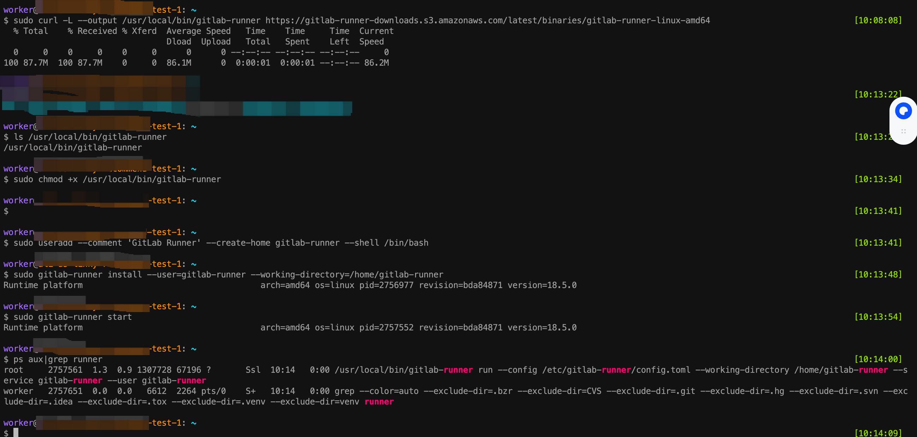Click the /etc/gitlab-runner/config.toml path
The height and width of the screenshot is (437, 917).
pyautogui.click(x=616, y=370)
